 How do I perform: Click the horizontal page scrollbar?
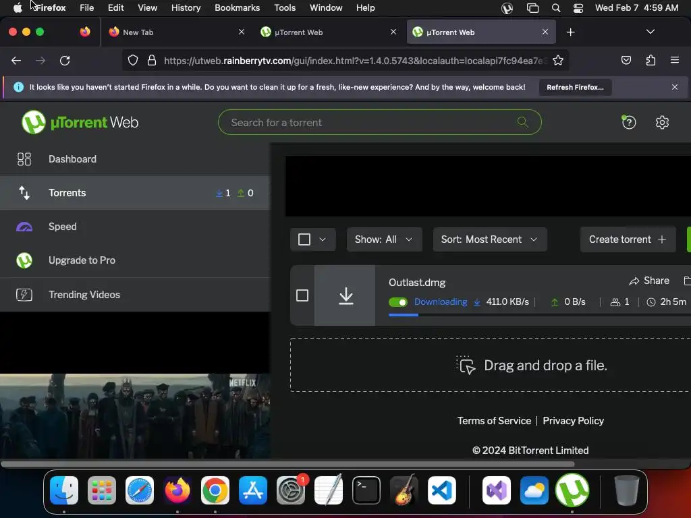tap(287, 464)
